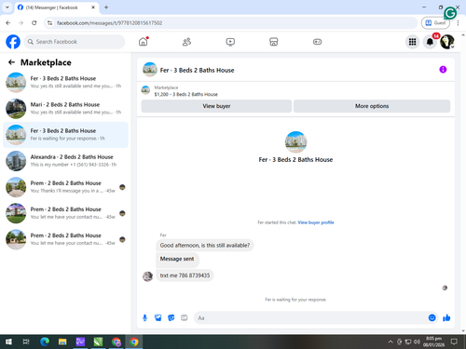Screen dimensions: 466x349
Task: Open the Marketplace store icon
Action: (274, 42)
